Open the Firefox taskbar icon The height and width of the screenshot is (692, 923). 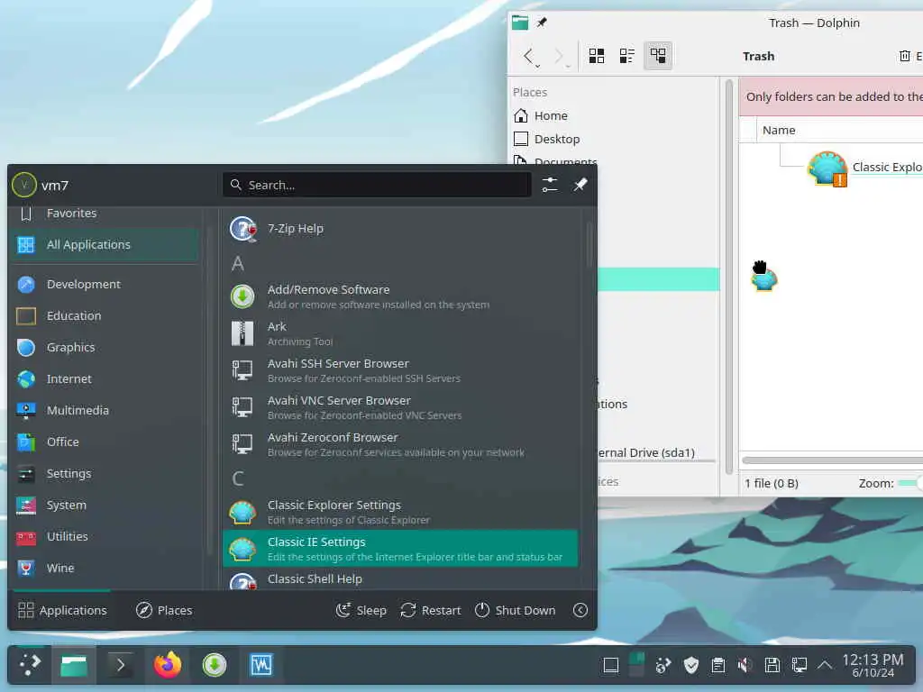coord(167,666)
